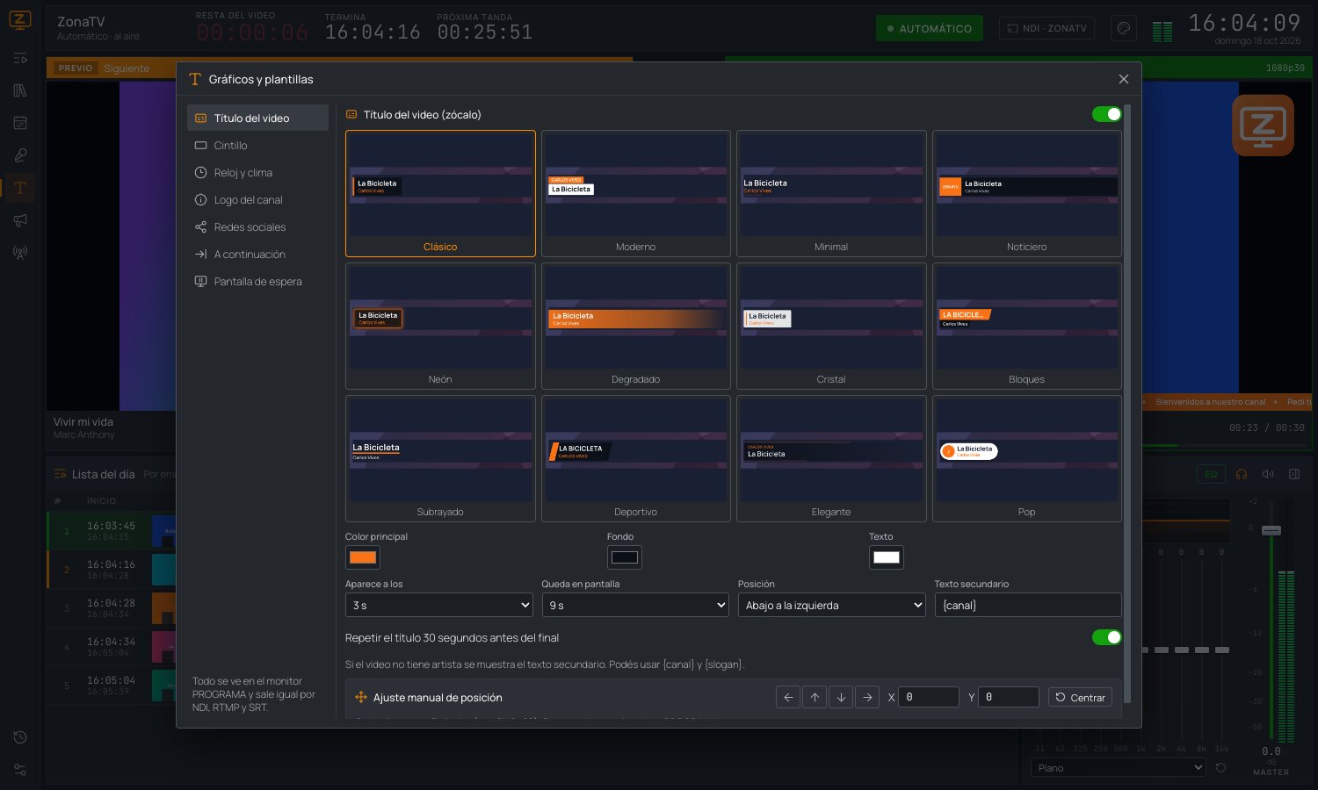Open the Logo del canal section

[257, 199]
